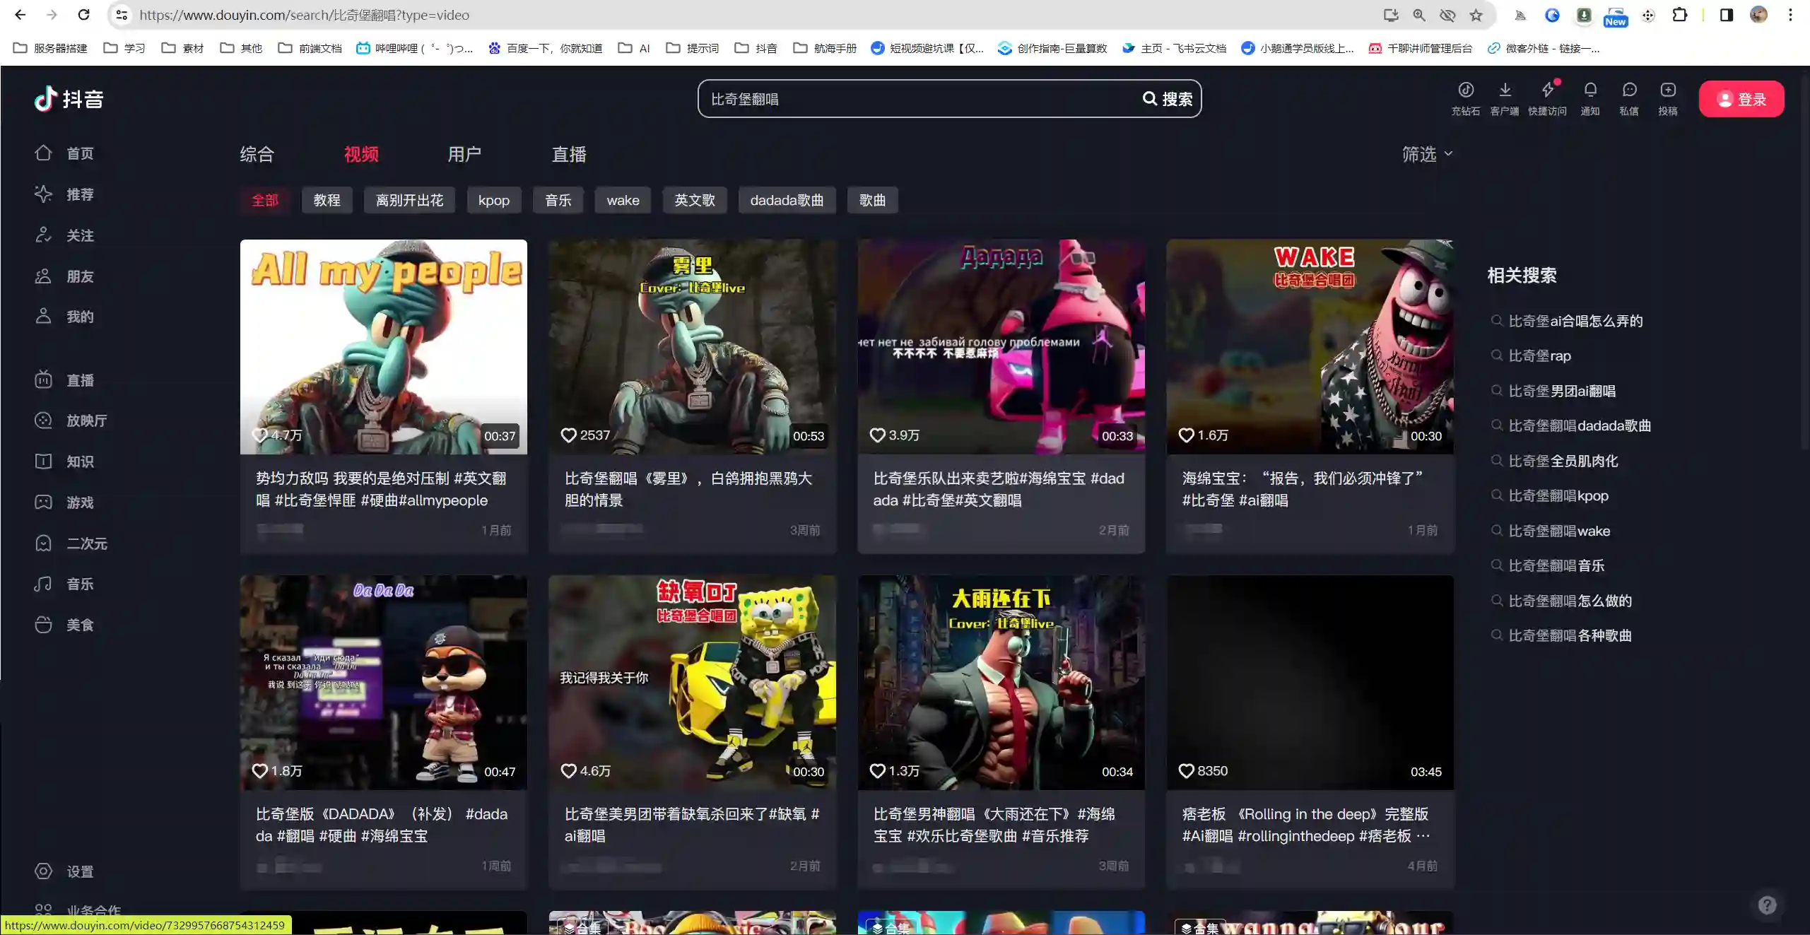Click related search 比奇堡rap
The image size is (1810, 935).
point(1539,355)
